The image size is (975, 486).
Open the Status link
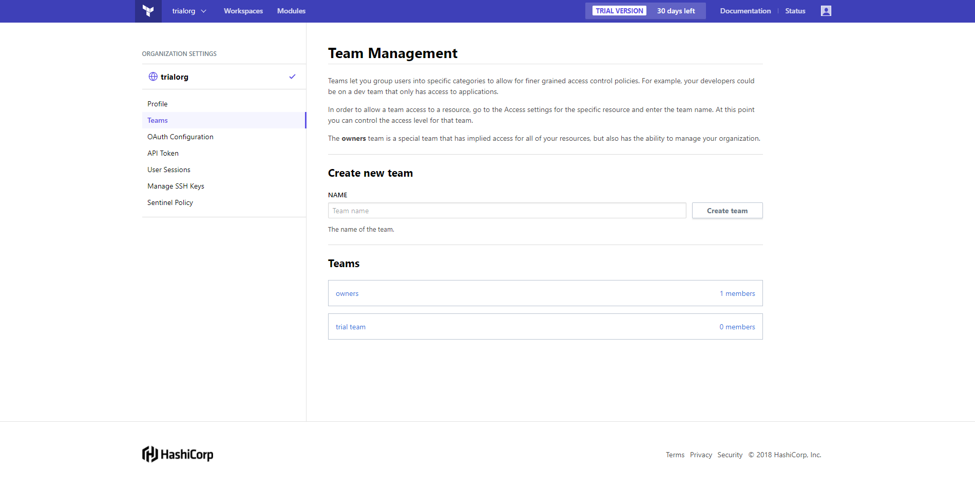pyautogui.click(x=795, y=11)
